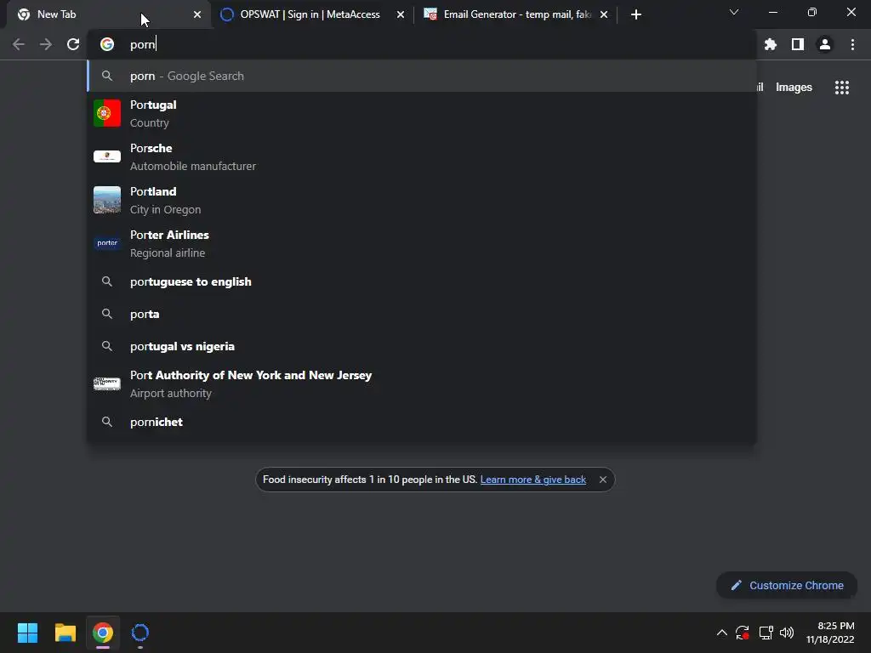This screenshot has height=653, width=871.
Task: Click the Customize Chrome button
Action: pyautogui.click(x=787, y=585)
